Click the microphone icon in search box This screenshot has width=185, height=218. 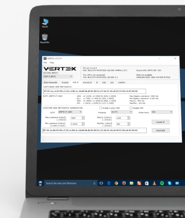[94, 183]
